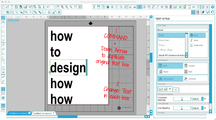The height and width of the screenshot is (120, 216).
Task: Click the font name input field
Action: [183, 30]
